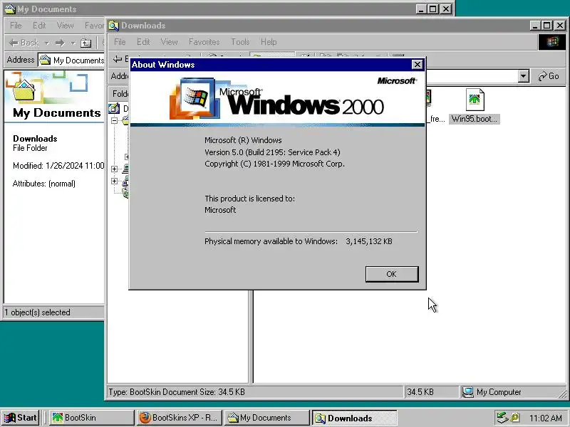The image size is (570, 427).
Task: Maximize the Downloads window
Action: [546, 26]
